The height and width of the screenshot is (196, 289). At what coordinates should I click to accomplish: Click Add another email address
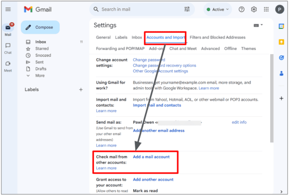pos(159,131)
